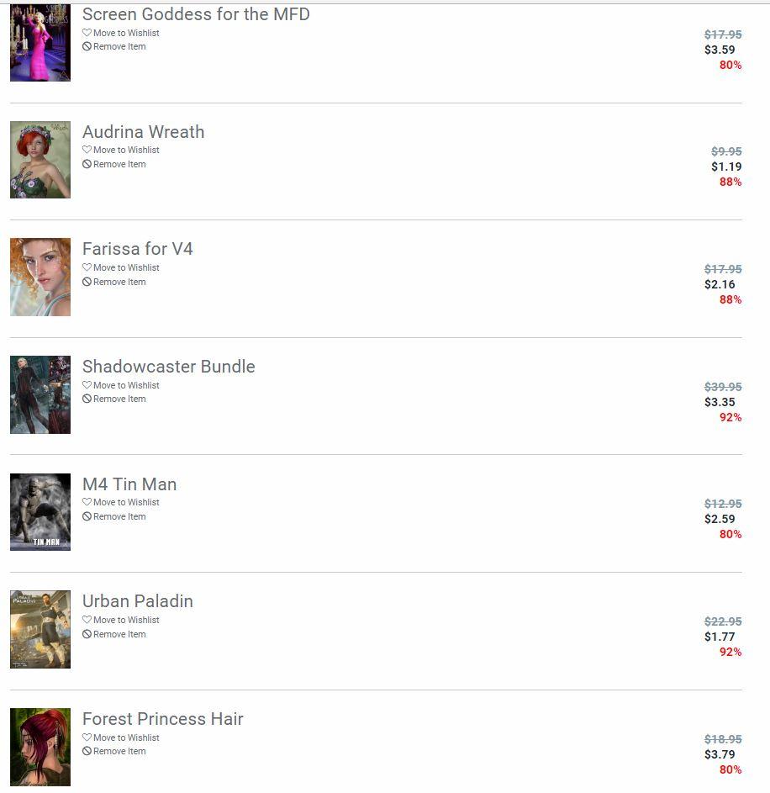Click remove icon under Shadowcaster Bundle

[x=87, y=399]
